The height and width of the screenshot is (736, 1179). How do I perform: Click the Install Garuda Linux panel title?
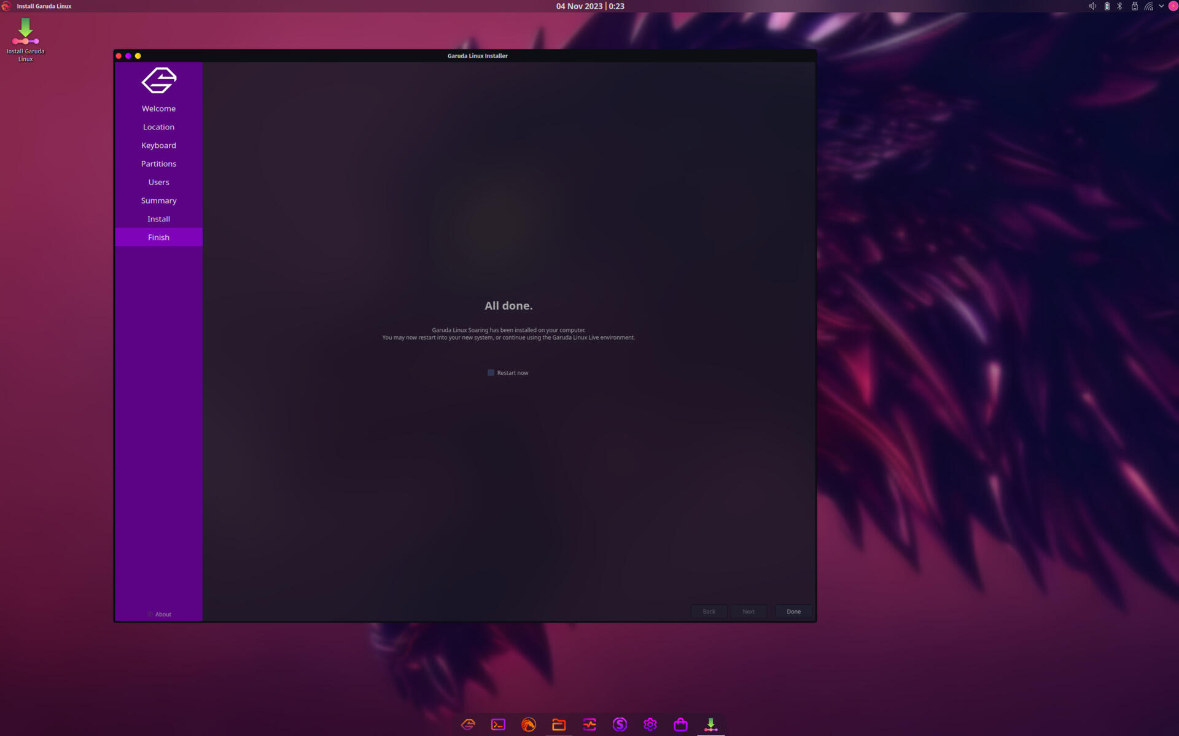[44, 6]
